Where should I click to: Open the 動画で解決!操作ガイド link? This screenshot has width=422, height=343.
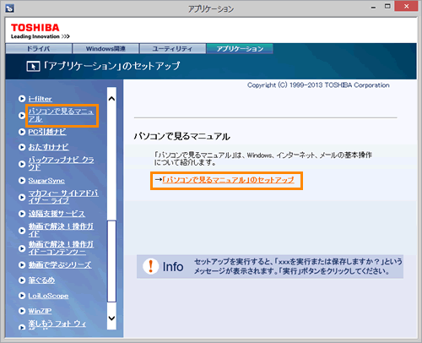click(x=61, y=230)
